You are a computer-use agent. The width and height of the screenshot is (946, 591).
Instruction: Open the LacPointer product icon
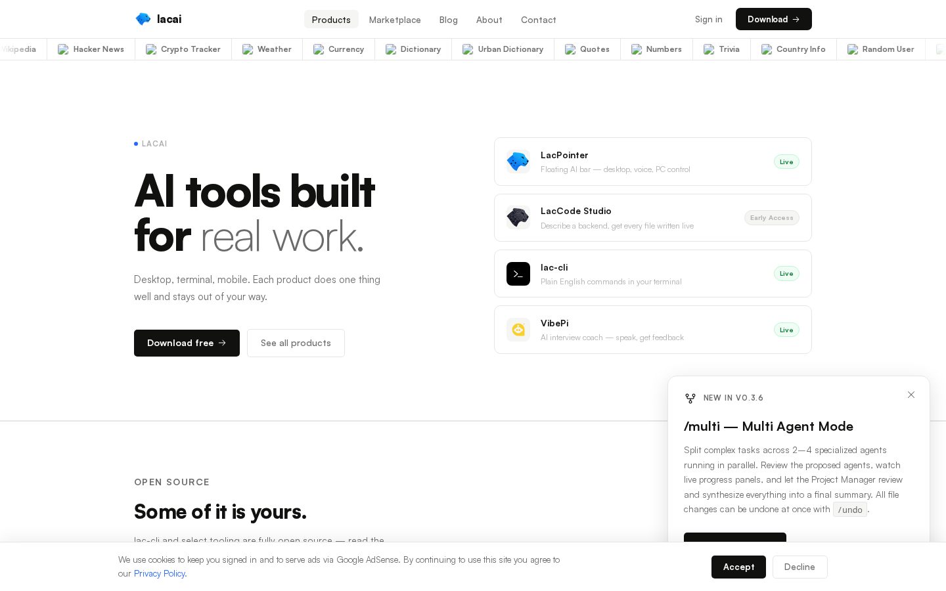(518, 162)
